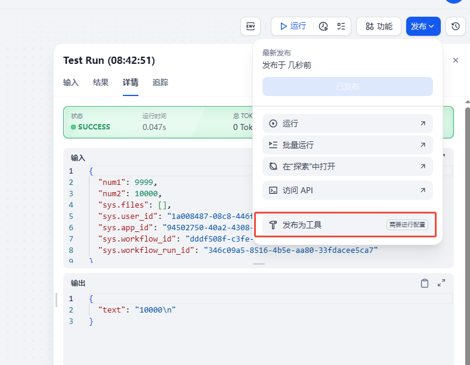Click the SUCCESS status text
This screenshot has width=470, height=365.
[94, 127]
